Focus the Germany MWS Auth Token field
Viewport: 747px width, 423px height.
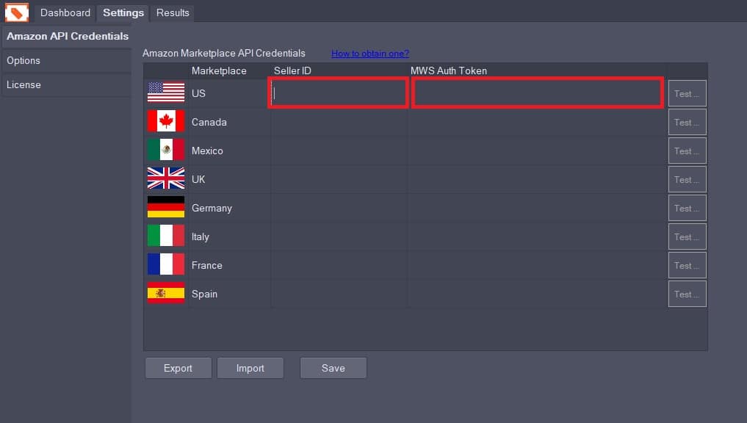click(x=538, y=208)
